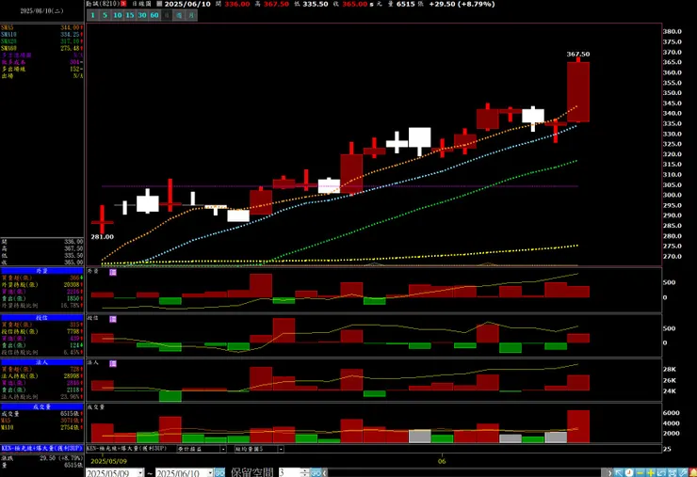The width and height of the screenshot is (697, 477).
Task: Click the 380.0 price axis label
Action: point(673,32)
